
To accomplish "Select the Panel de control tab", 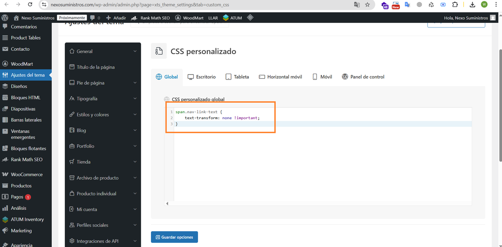I will (363, 77).
